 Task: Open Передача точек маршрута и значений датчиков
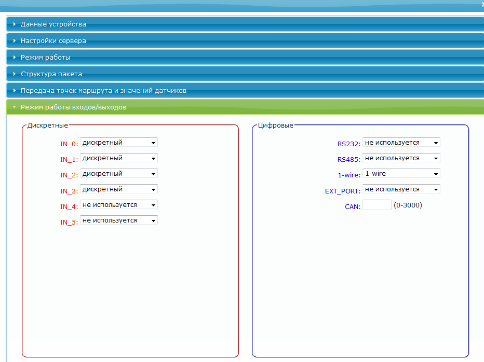coord(103,91)
